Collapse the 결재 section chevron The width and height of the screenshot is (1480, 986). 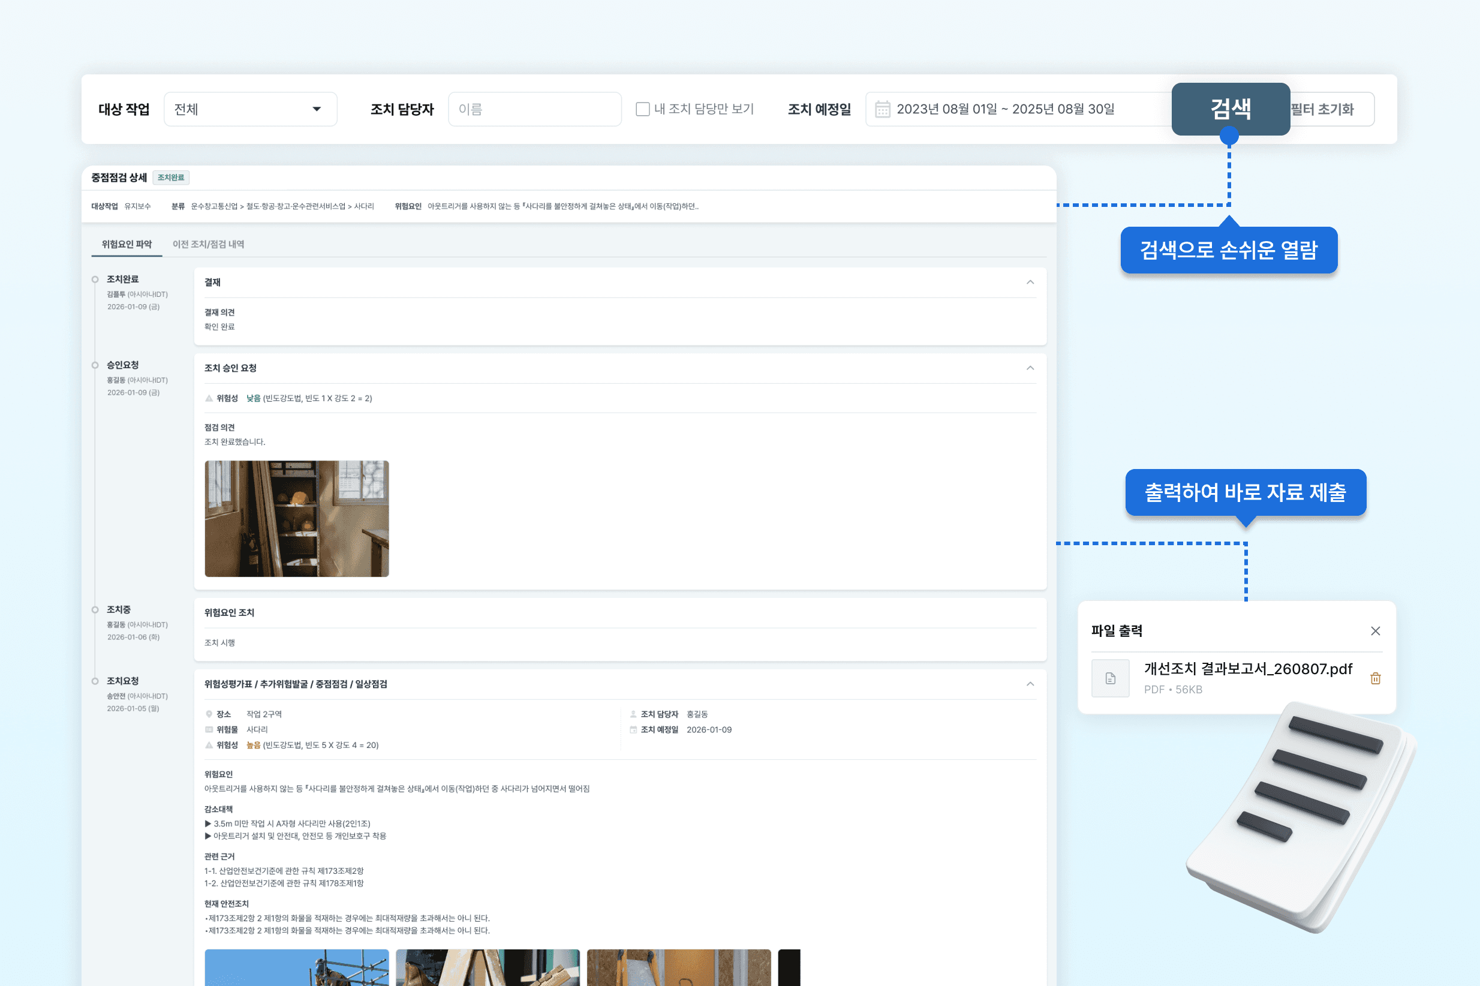coord(1030,282)
